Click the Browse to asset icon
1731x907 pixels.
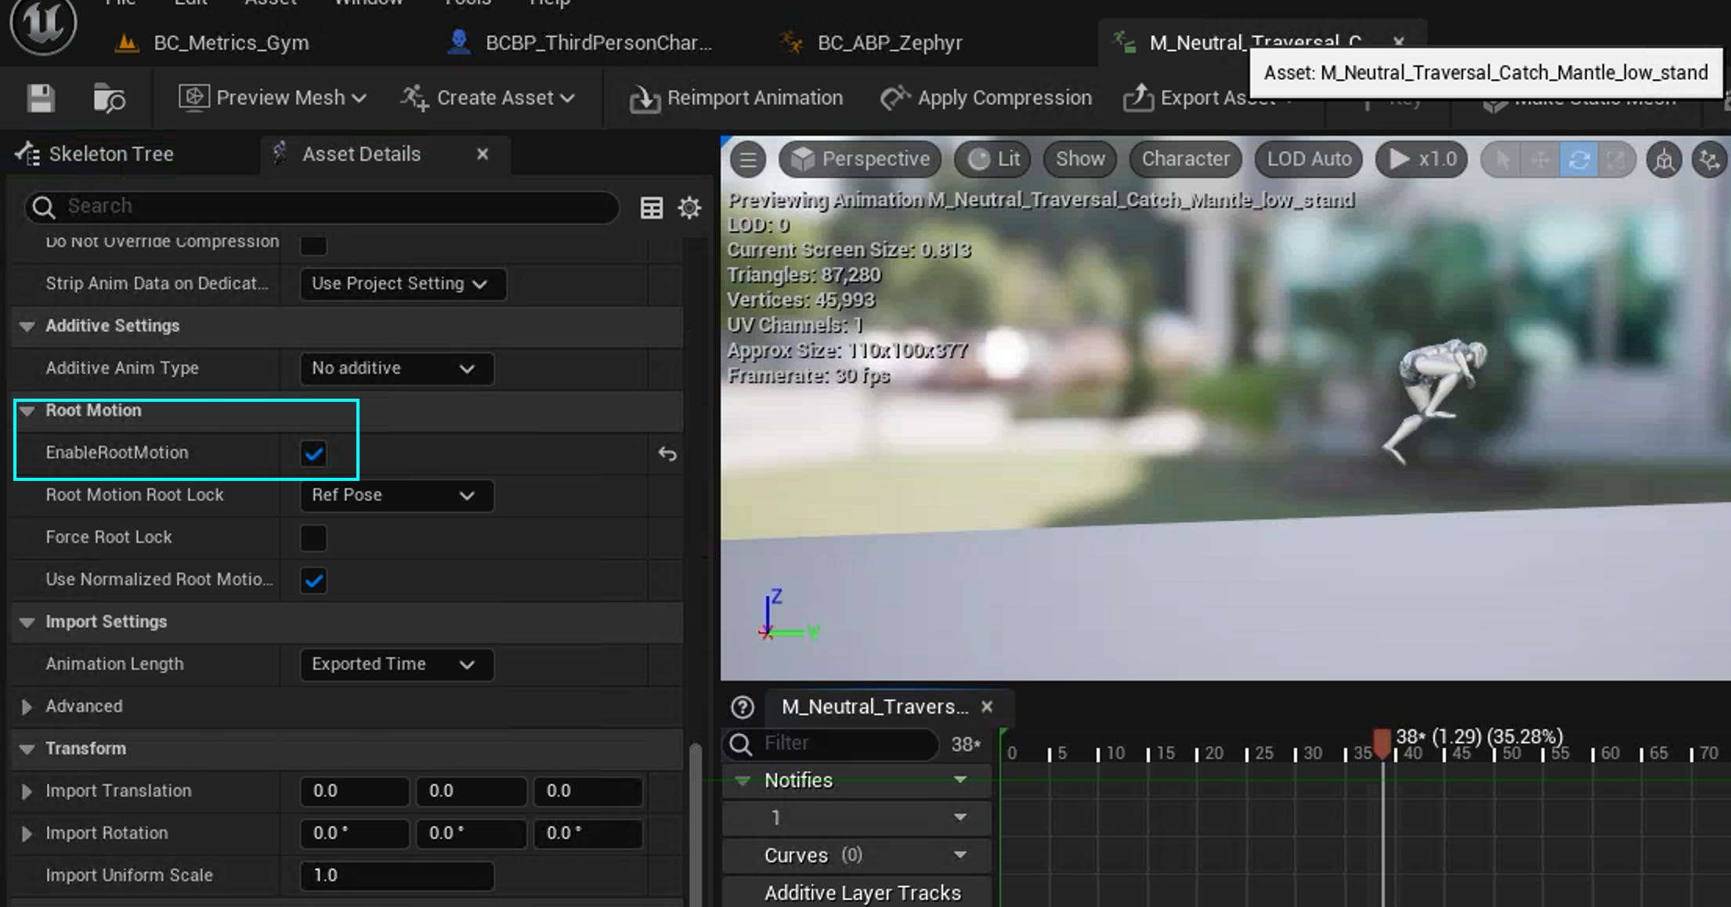pyautogui.click(x=109, y=99)
